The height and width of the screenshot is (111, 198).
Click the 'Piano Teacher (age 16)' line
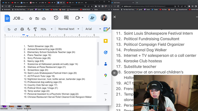pos(39,55)
